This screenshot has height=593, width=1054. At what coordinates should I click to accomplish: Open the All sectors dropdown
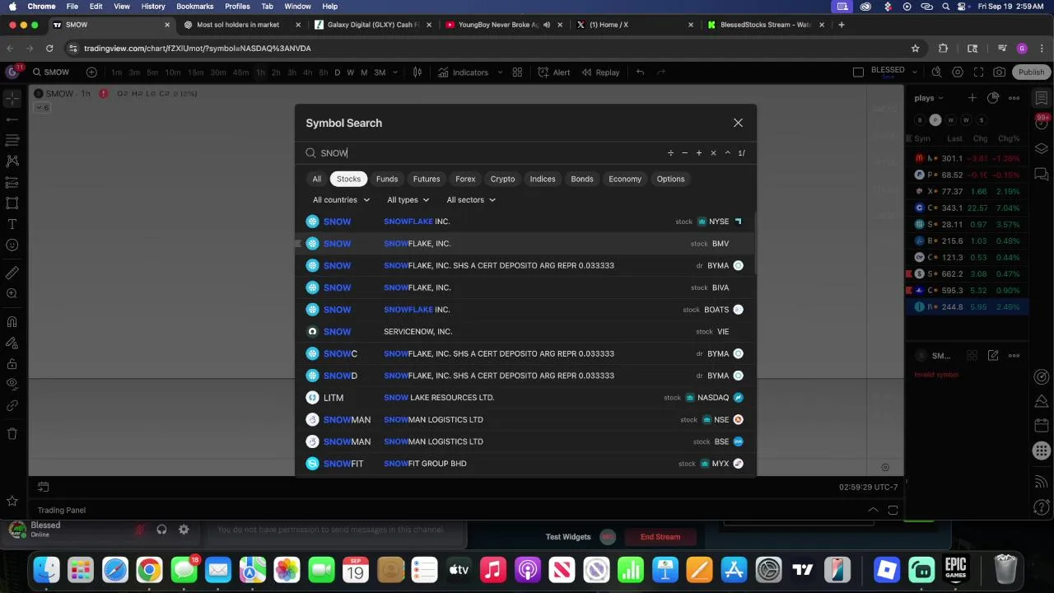tap(471, 200)
